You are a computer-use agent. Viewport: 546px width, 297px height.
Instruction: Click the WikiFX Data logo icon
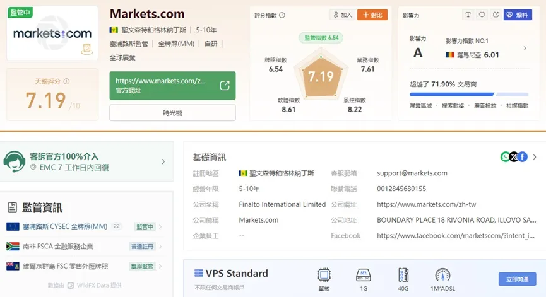pos(71,286)
